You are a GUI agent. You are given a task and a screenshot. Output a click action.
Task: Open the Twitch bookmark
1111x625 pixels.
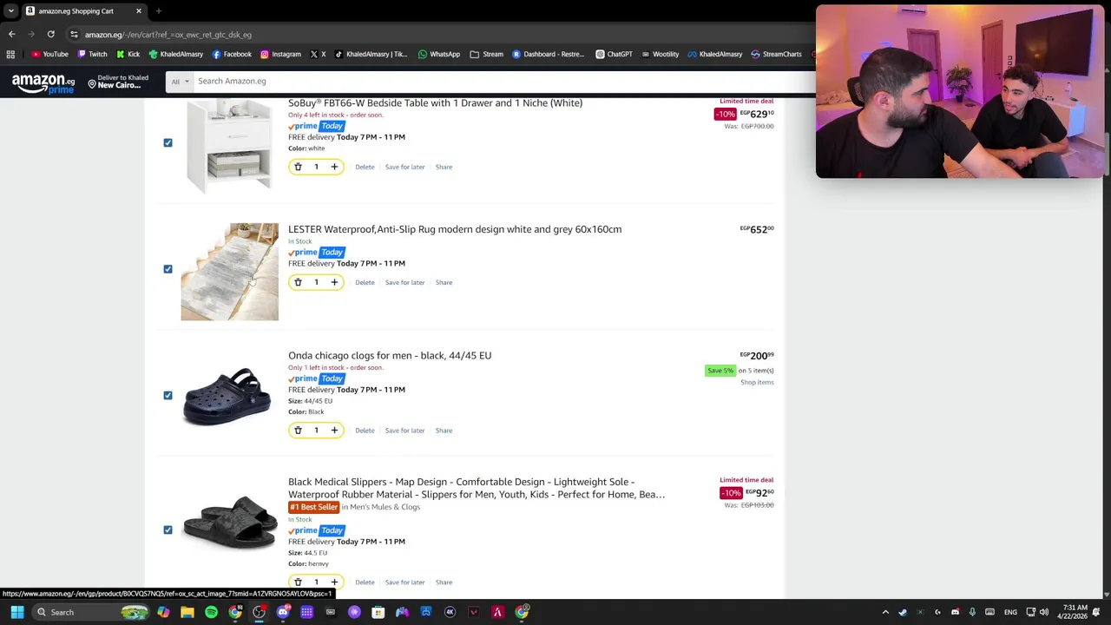92,54
